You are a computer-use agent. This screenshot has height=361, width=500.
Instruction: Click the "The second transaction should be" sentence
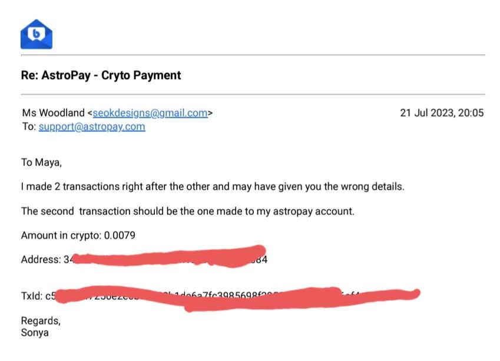tap(187, 211)
